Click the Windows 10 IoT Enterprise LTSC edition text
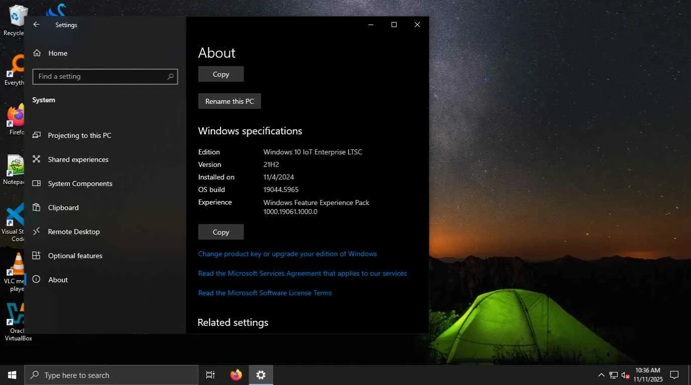691x385 pixels. [313, 152]
